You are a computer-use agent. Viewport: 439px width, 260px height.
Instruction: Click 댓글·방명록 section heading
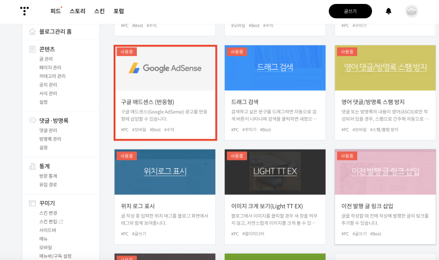click(x=54, y=120)
